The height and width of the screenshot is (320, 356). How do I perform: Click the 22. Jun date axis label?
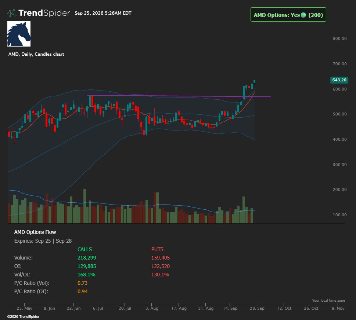point(73,308)
